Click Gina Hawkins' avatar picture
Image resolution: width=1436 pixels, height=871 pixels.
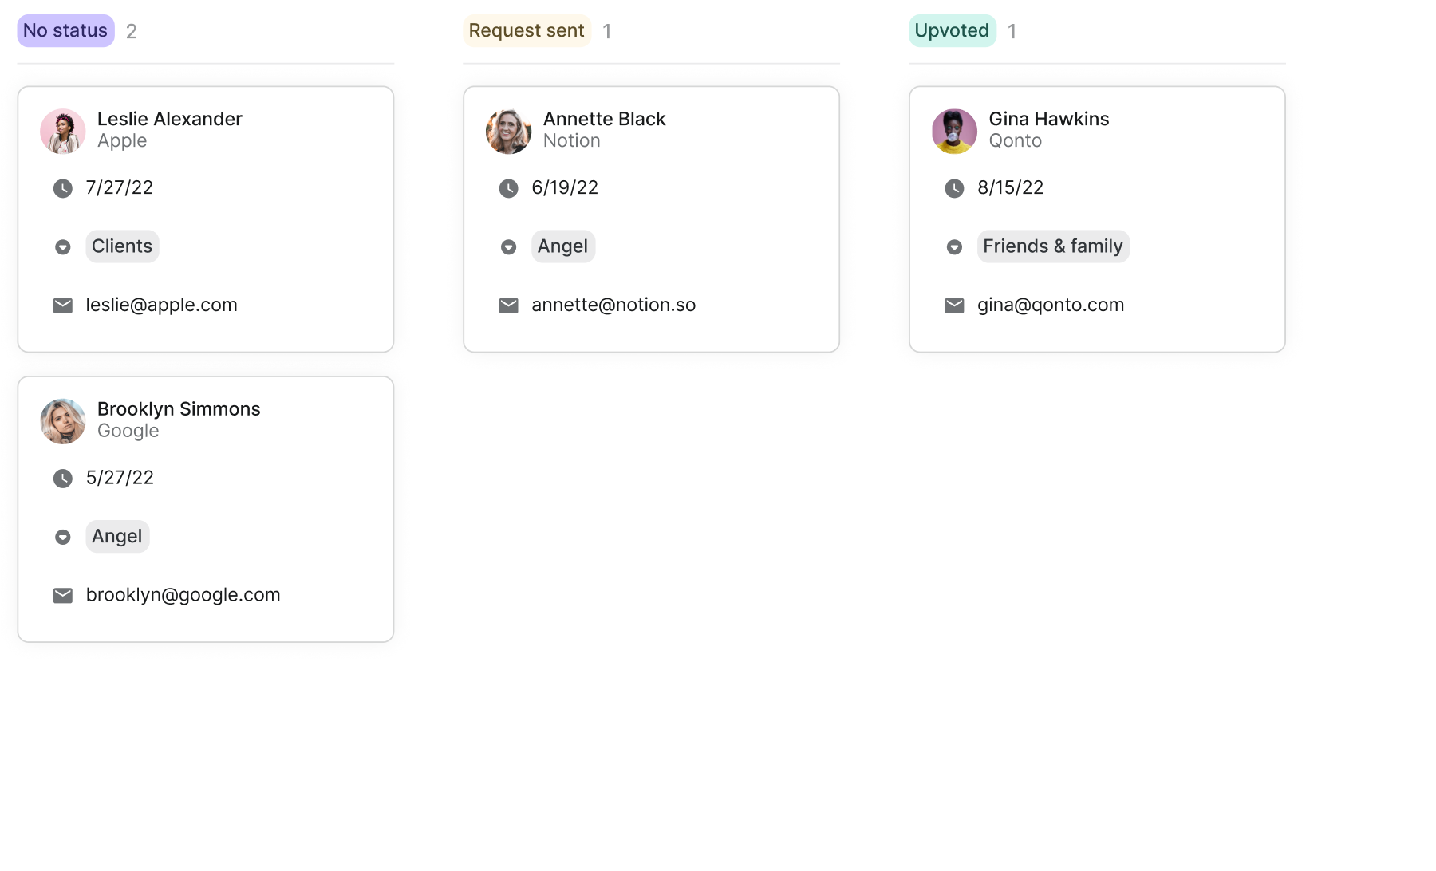pos(954,131)
